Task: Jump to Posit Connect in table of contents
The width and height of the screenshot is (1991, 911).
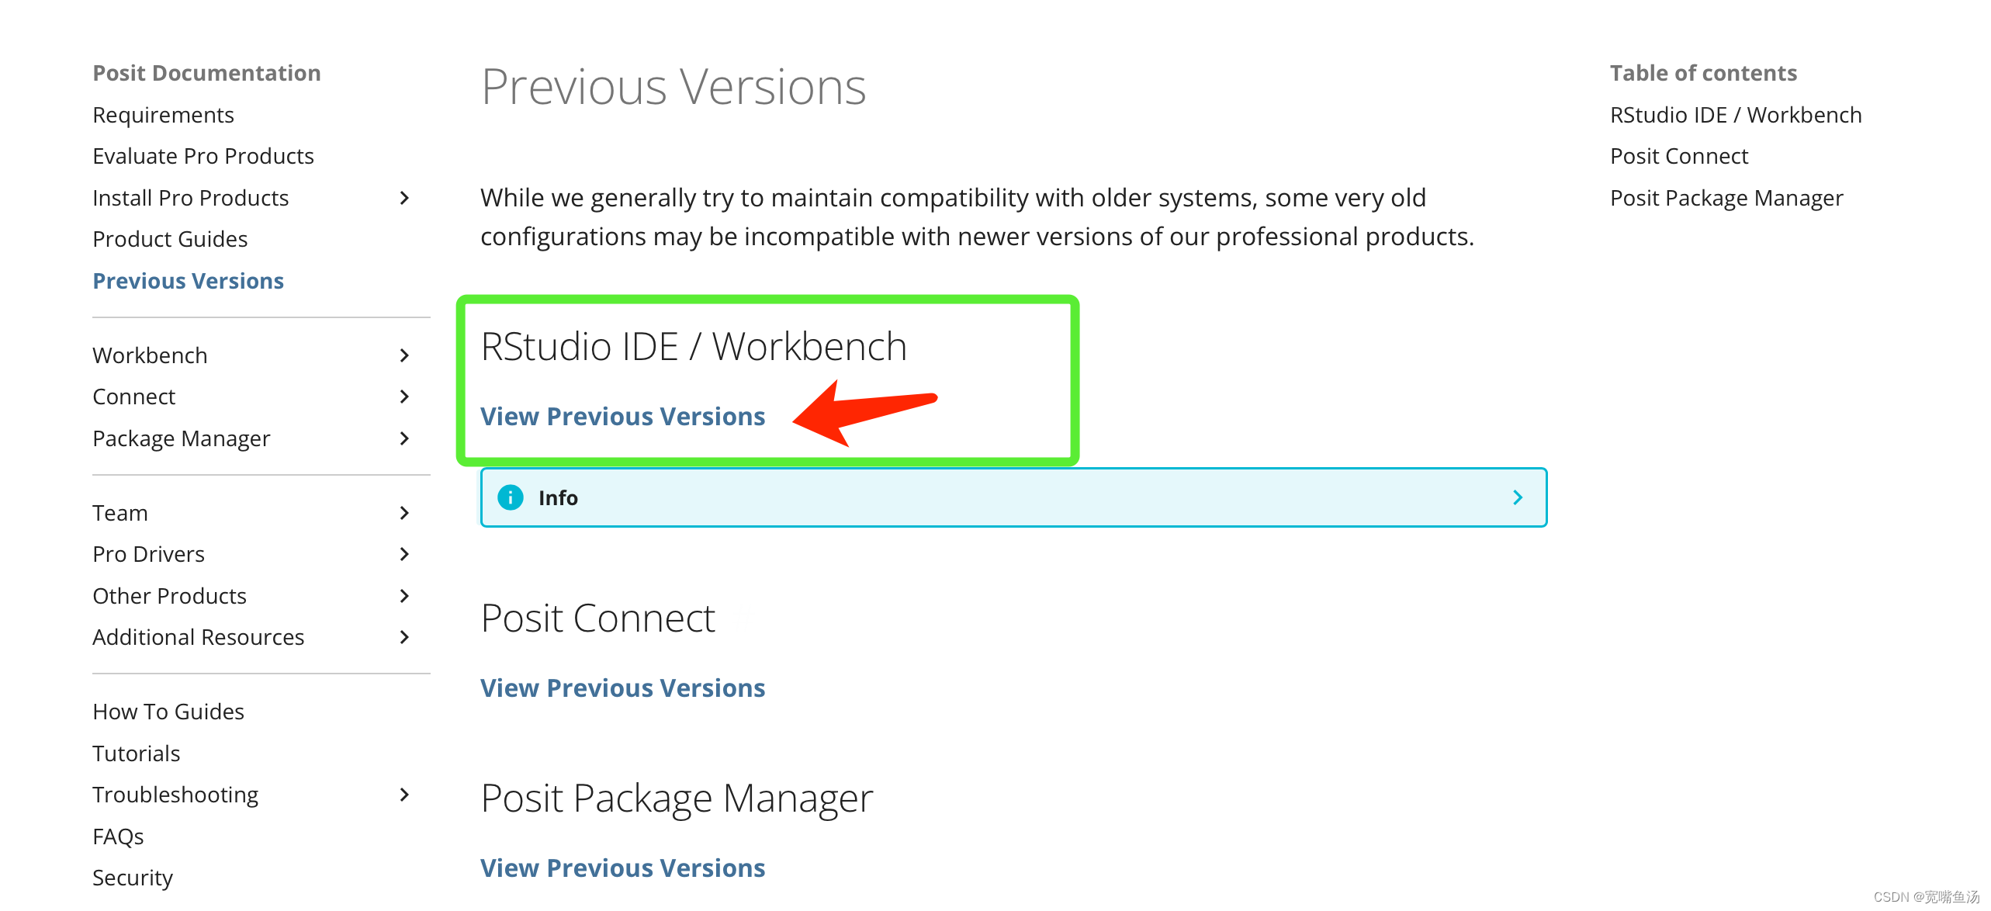Action: 1679,156
